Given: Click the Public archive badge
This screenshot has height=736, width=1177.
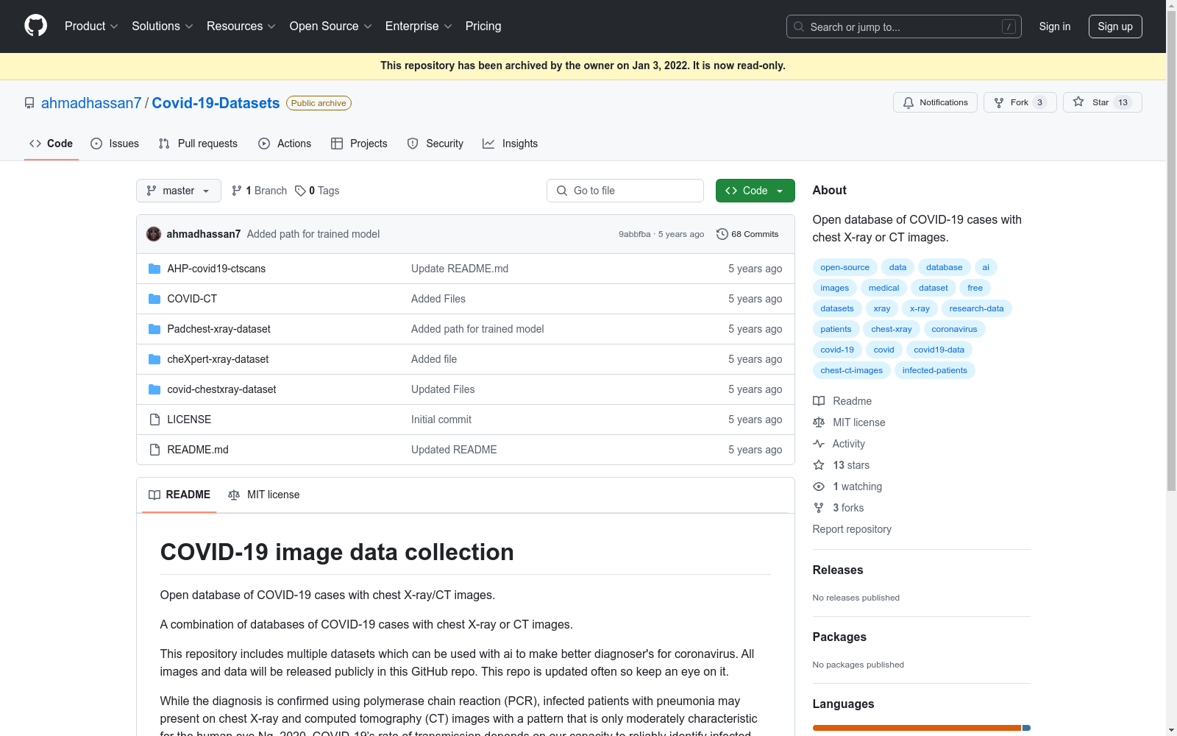Looking at the screenshot, I should (319, 103).
